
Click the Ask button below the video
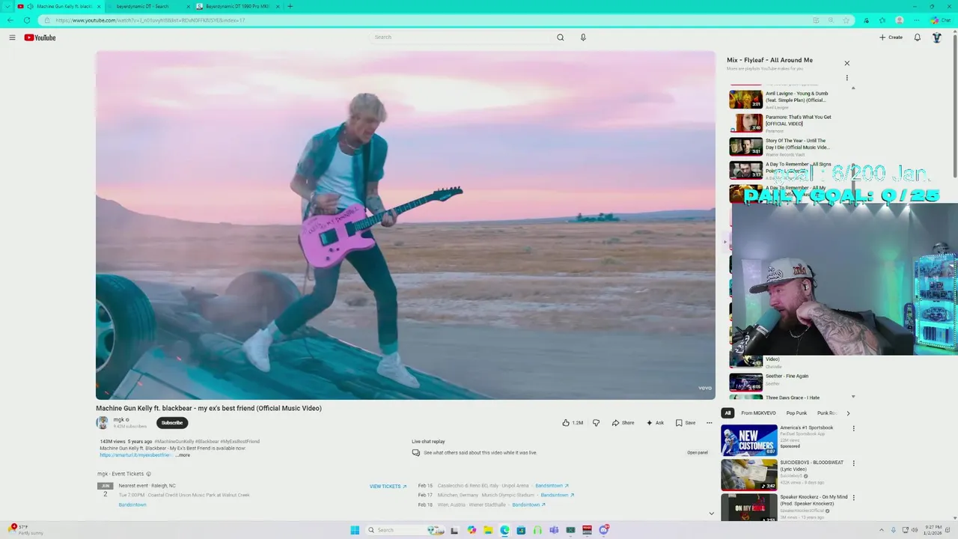[x=655, y=423]
